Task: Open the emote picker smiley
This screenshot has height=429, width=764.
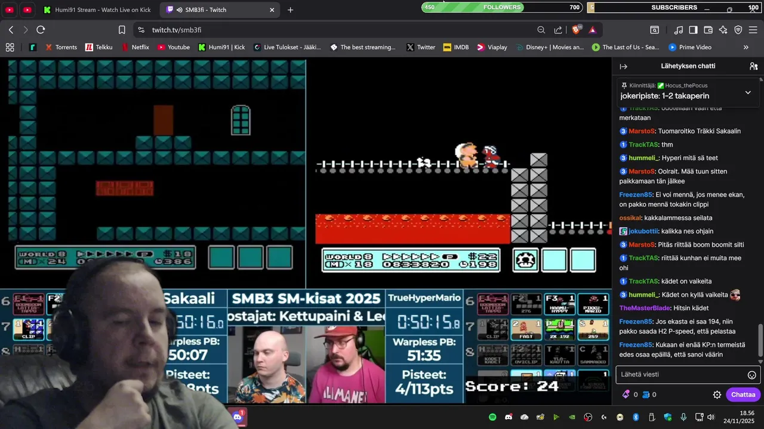Action: click(752, 375)
